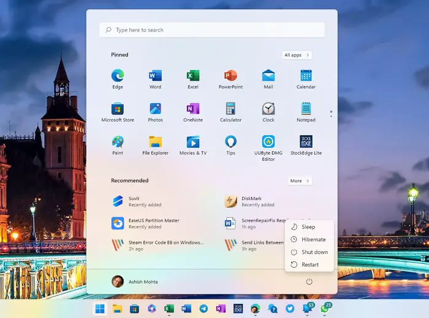
Task: Choose Restart from the power menu
Action: click(x=309, y=265)
